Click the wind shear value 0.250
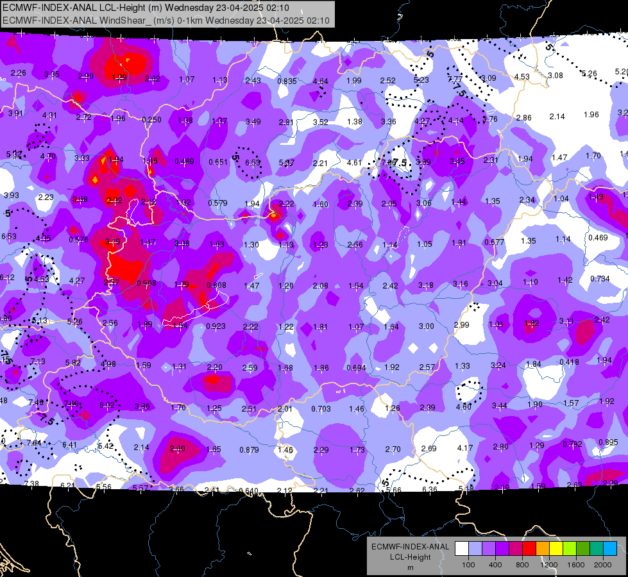The height and width of the screenshot is (577, 628). coord(152,119)
